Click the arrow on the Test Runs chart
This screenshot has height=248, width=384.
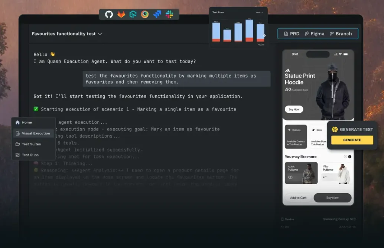coord(264,36)
